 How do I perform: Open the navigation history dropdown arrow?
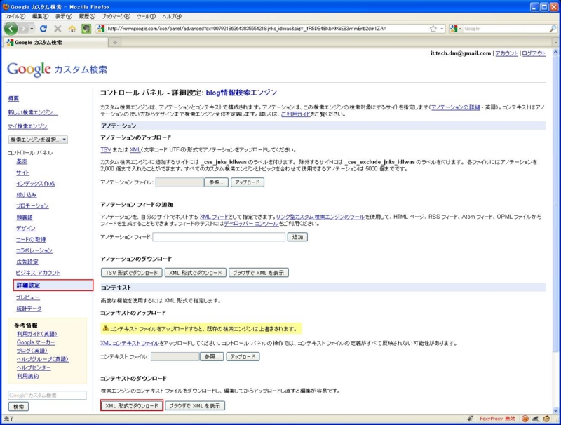tap(32, 29)
